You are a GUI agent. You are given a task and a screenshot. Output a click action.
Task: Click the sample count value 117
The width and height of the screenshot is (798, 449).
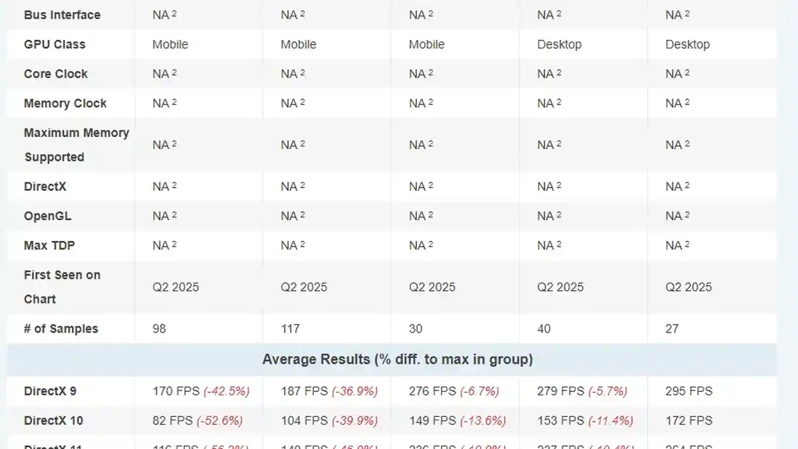pos(290,329)
